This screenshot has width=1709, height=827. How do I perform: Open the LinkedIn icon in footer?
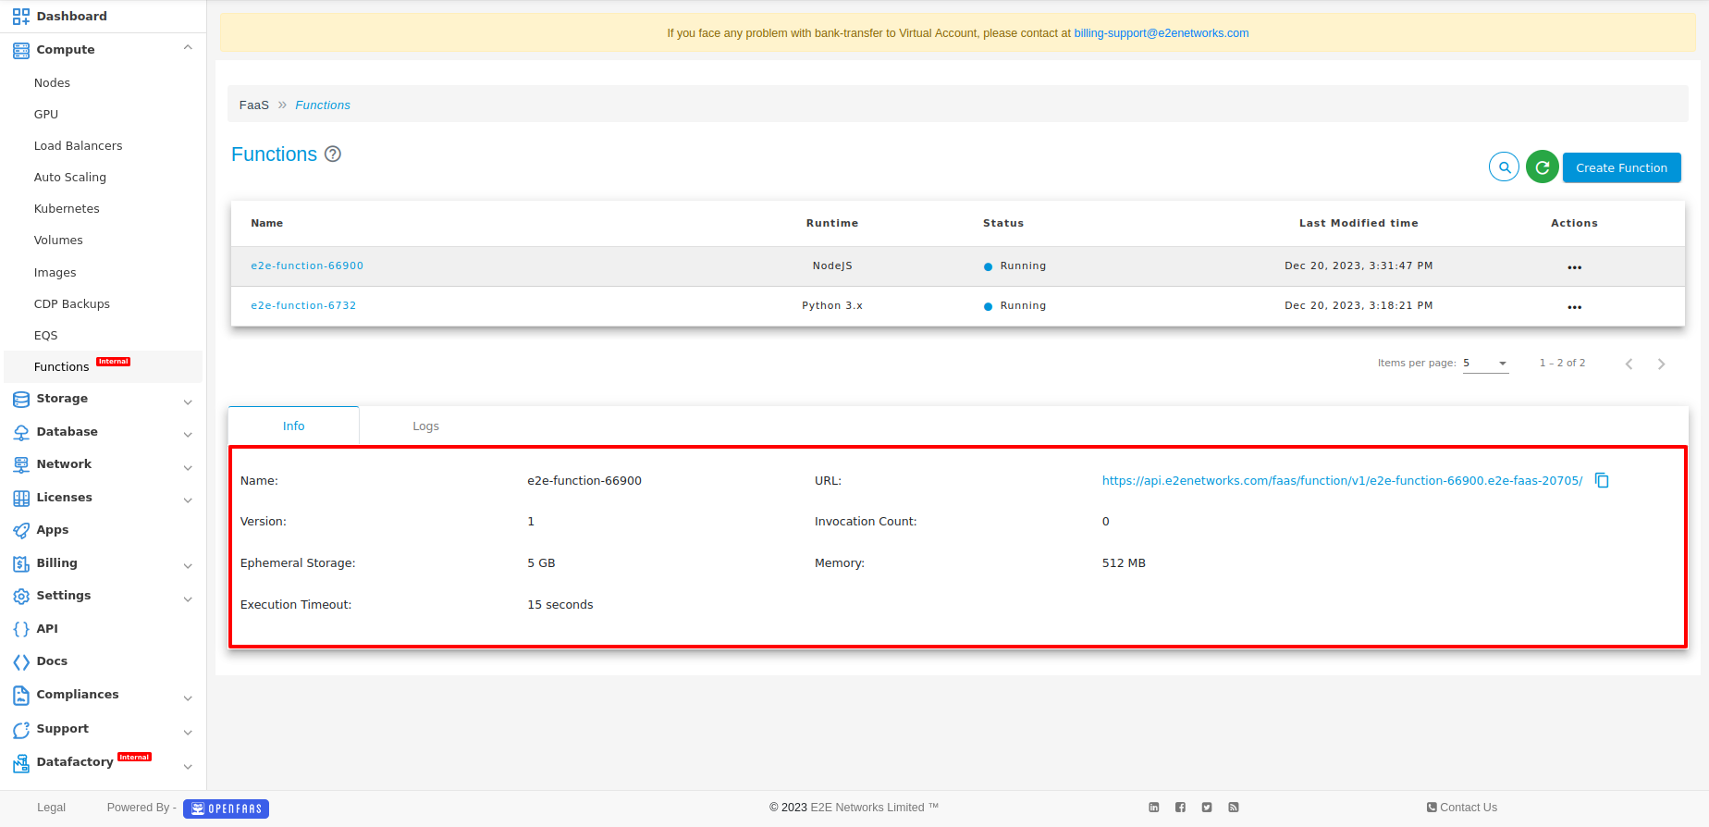click(x=1154, y=808)
